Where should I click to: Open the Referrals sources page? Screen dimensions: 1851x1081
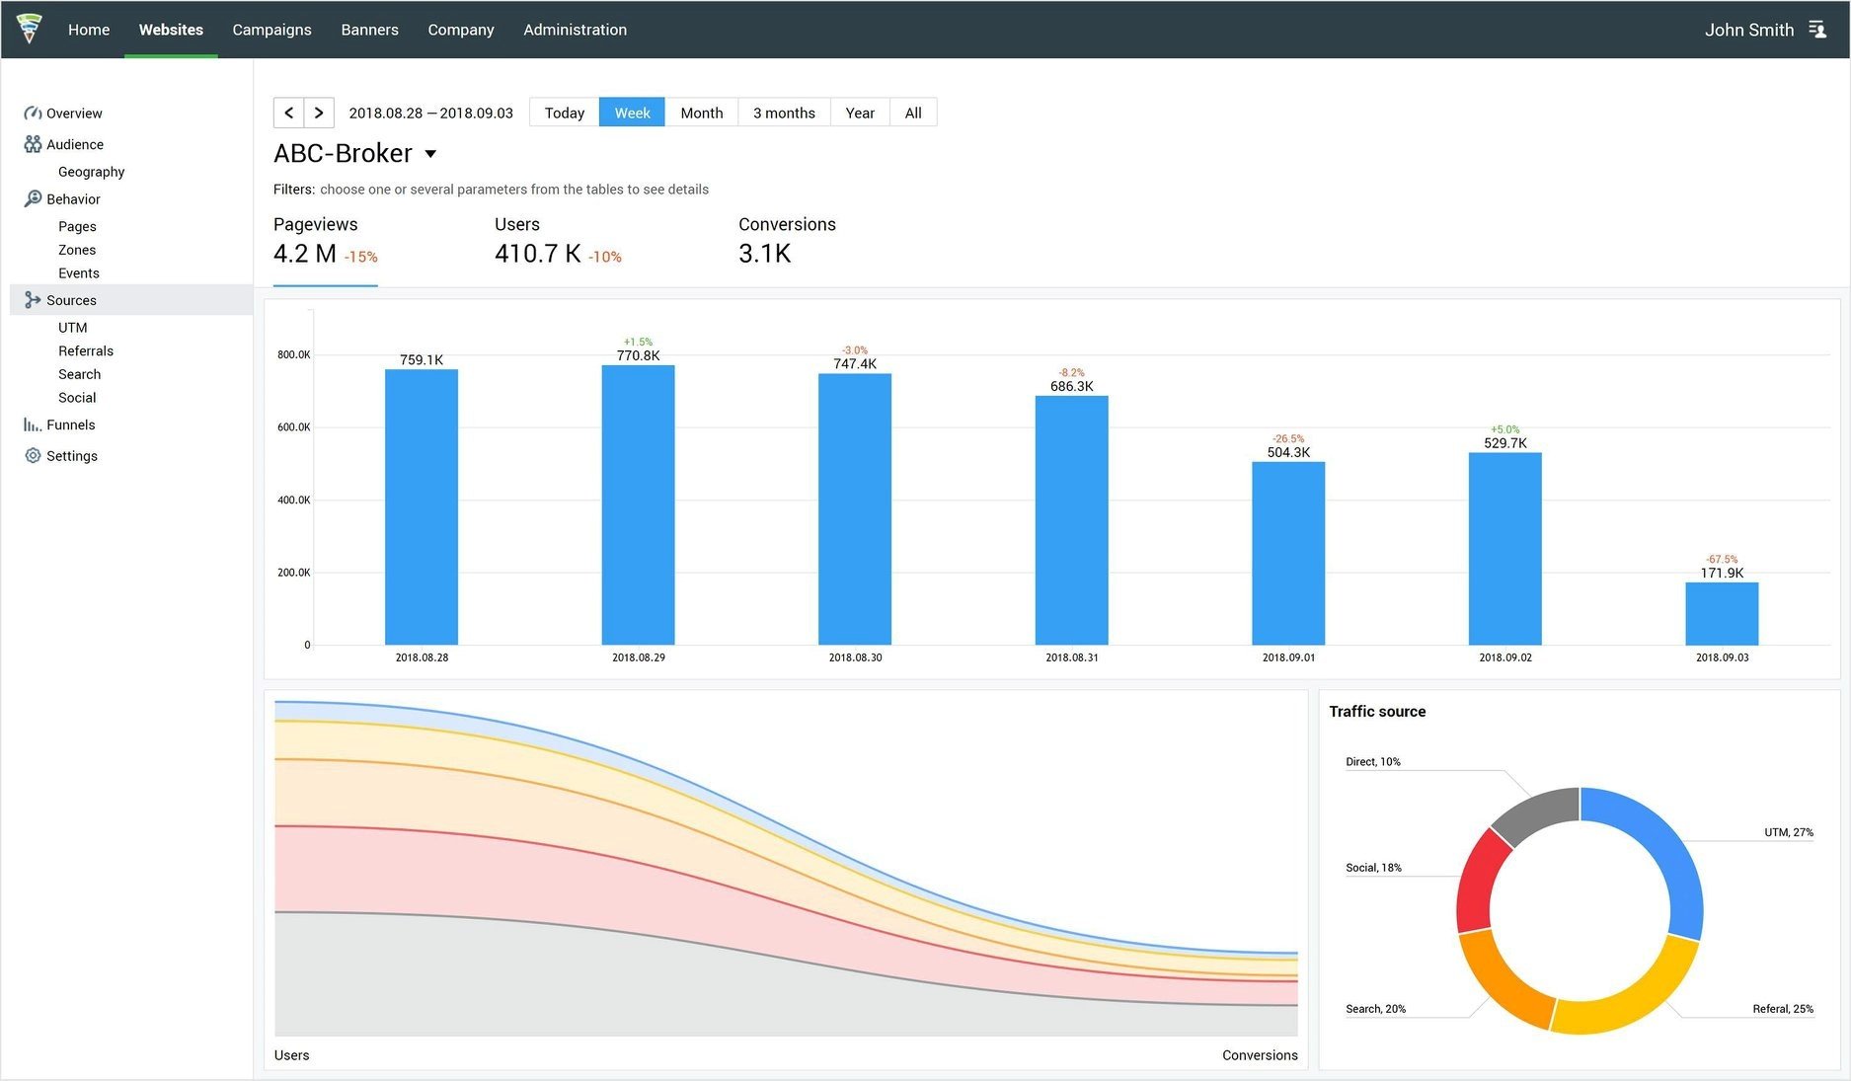[86, 351]
